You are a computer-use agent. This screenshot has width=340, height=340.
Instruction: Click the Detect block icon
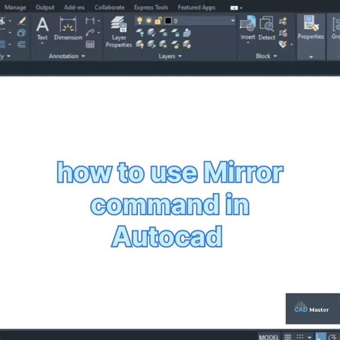[x=267, y=27]
